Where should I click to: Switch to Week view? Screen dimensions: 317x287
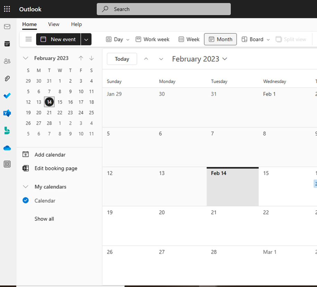(189, 39)
